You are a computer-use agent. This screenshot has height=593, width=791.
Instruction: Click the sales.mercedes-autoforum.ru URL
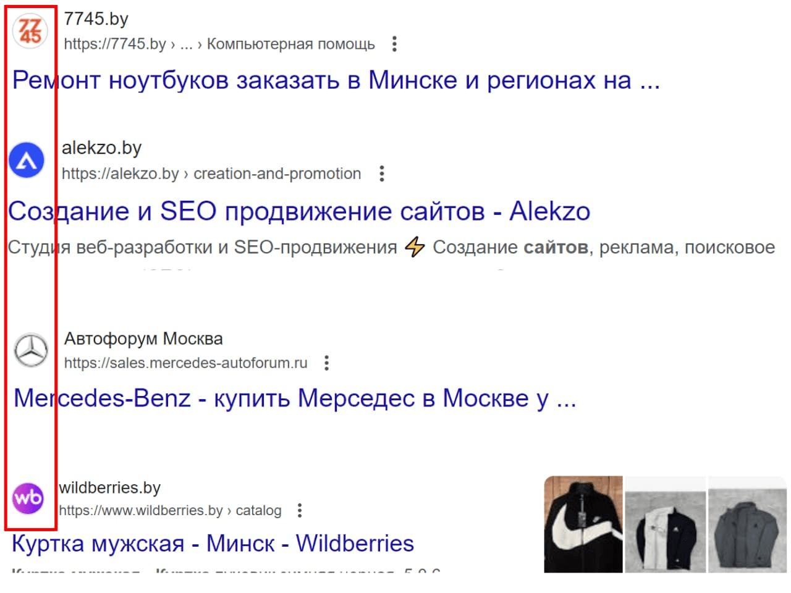pos(185,363)
